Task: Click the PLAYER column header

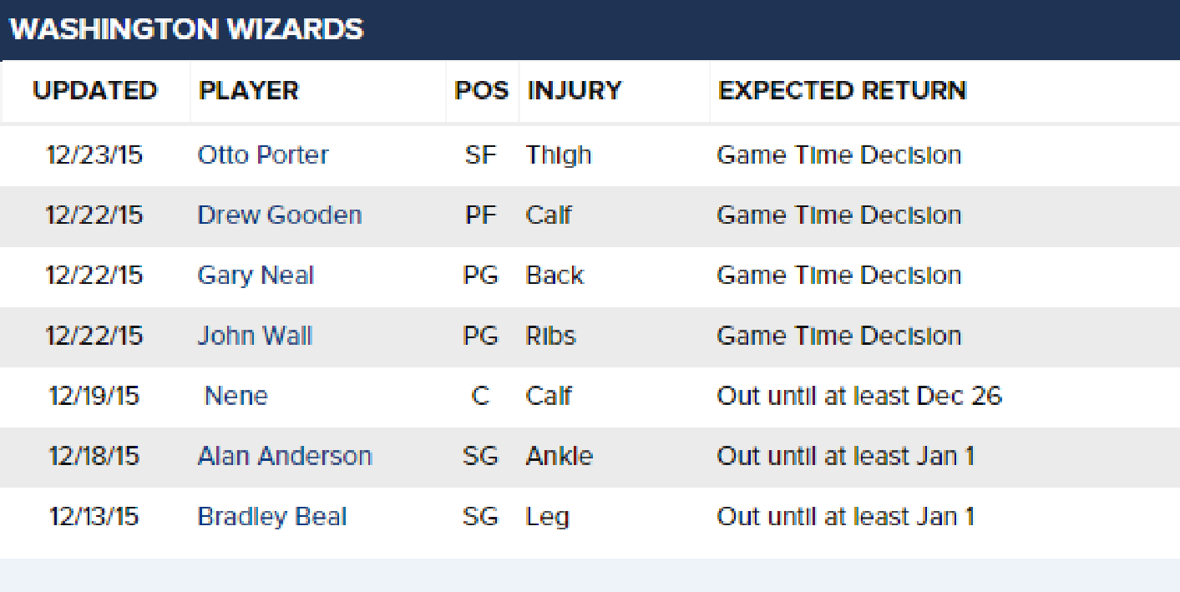Action: 249,90
